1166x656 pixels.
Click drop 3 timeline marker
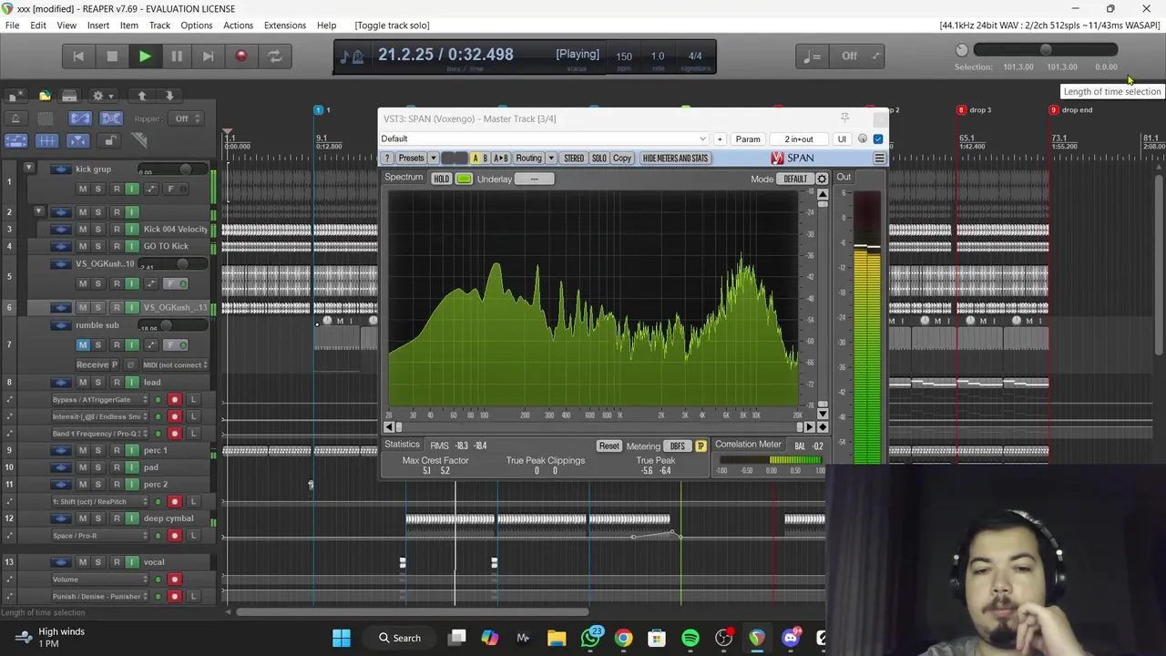coord(974,110)
